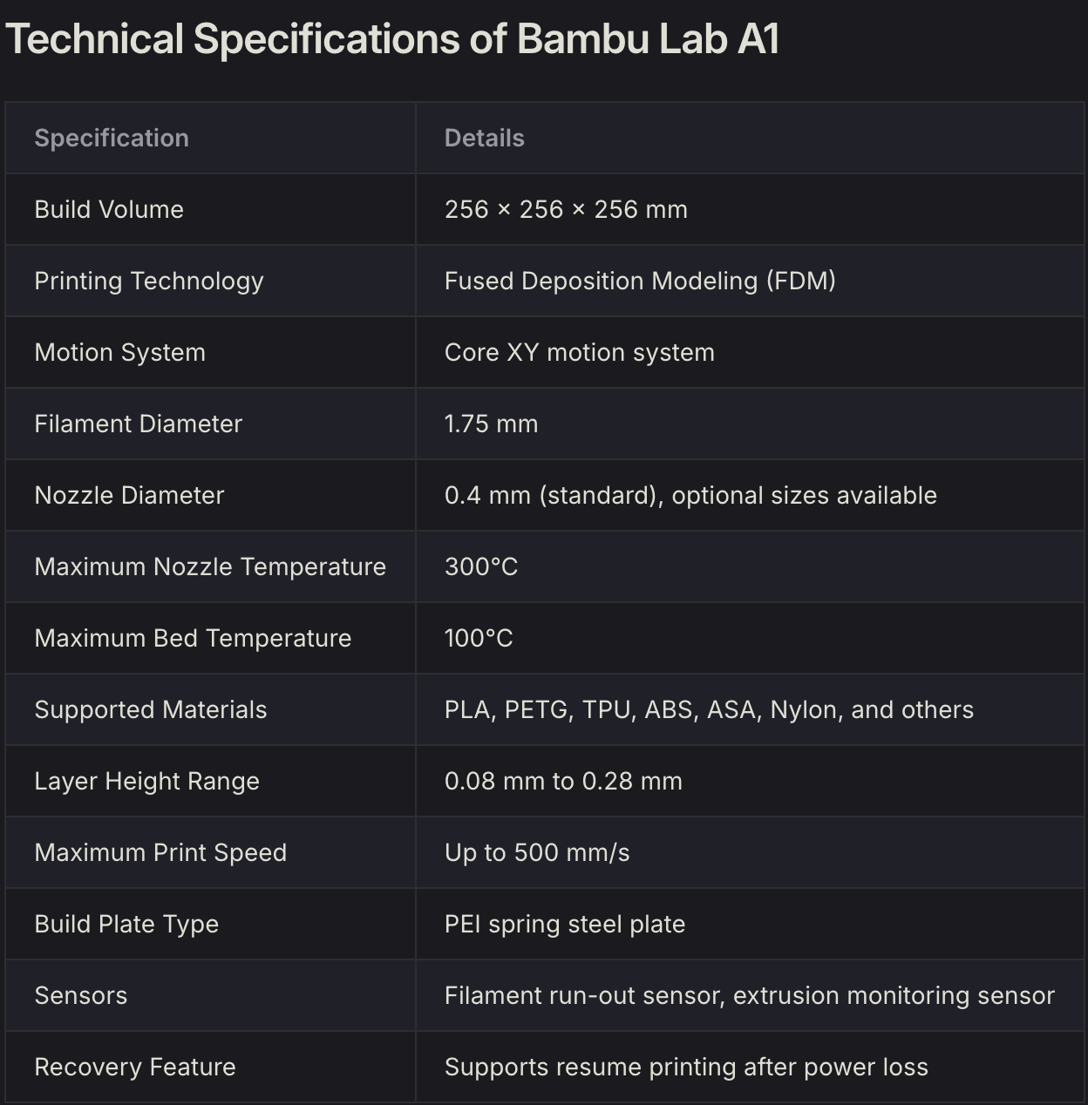Click the Recovery Feature label
Image resolution: width=1088 pixels, height=1105 pixels.
(x=135, y=1067)
